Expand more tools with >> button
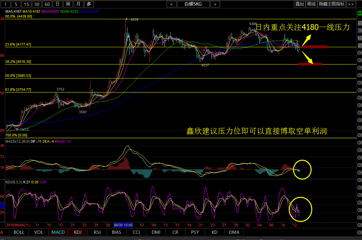Screen dimensions: 362x240 (x=351, y=4)
